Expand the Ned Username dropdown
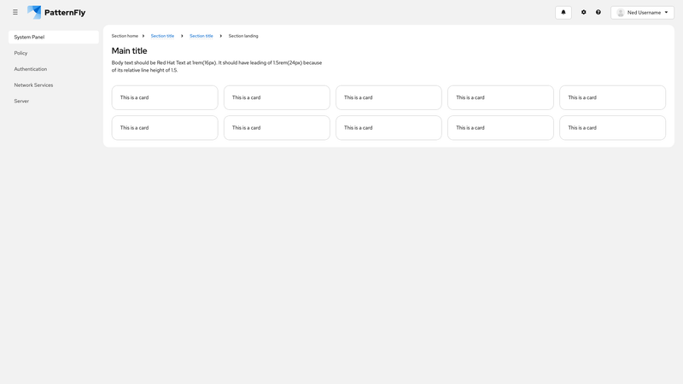 (x=642, y=13)
